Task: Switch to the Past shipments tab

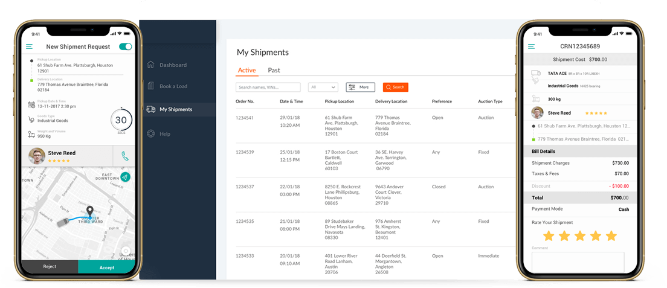Action: (x=274, y=70)
